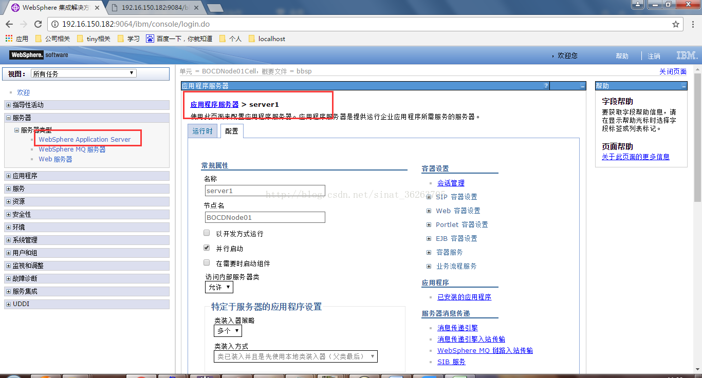Image resolution: width=702 pixels, height=378 pixels.
Task: Bookmark this page with the star icon
Action: (676, 24)
